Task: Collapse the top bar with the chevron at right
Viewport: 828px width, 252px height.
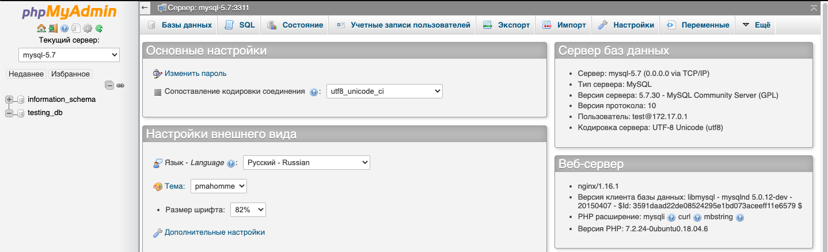Action: [x=814, y=8]
